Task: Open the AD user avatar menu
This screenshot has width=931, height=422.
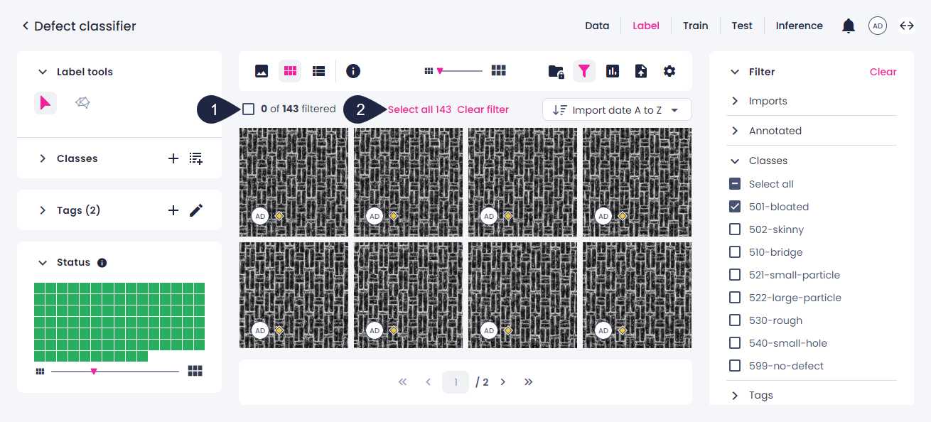Action: (878, 26)
